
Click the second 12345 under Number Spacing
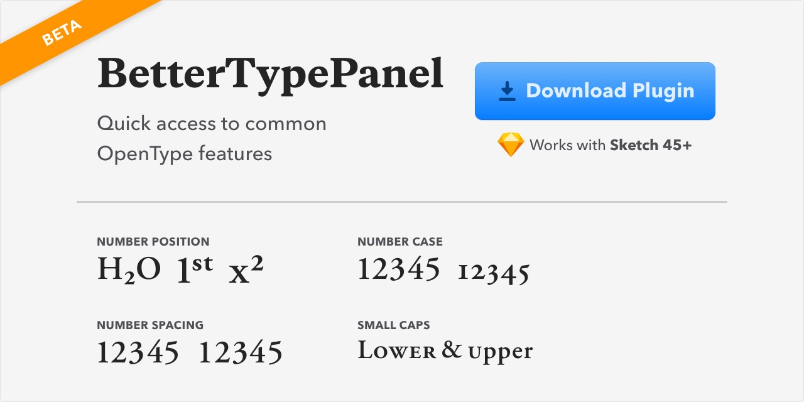(241, 352)
